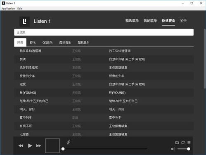Open the 关于 page
Viewport: 206px width, 155px height.
(183, 21)
